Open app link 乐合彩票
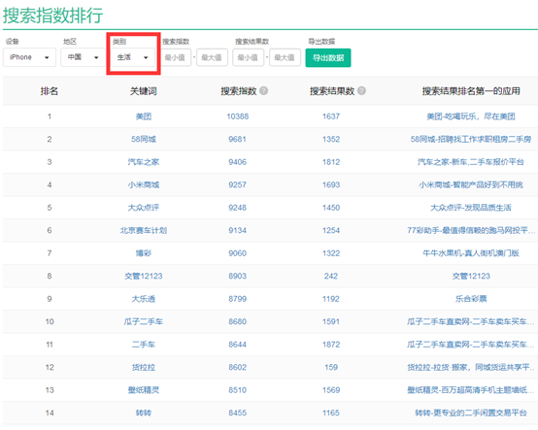 (x=471, y=299)
